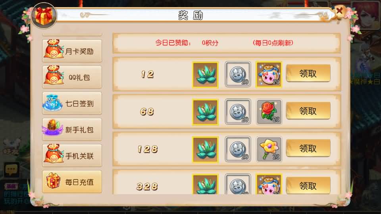
Task: Select the QQ礼包 tab
Action: pos(72,77)
